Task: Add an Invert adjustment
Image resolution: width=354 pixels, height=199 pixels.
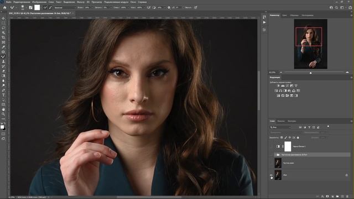Action: tap(278, 96)
